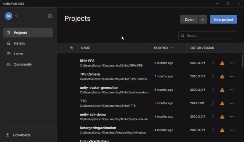Change editor version for RetargettingAnimation
This screenshot has width=244, height=142.
(213, 130)
